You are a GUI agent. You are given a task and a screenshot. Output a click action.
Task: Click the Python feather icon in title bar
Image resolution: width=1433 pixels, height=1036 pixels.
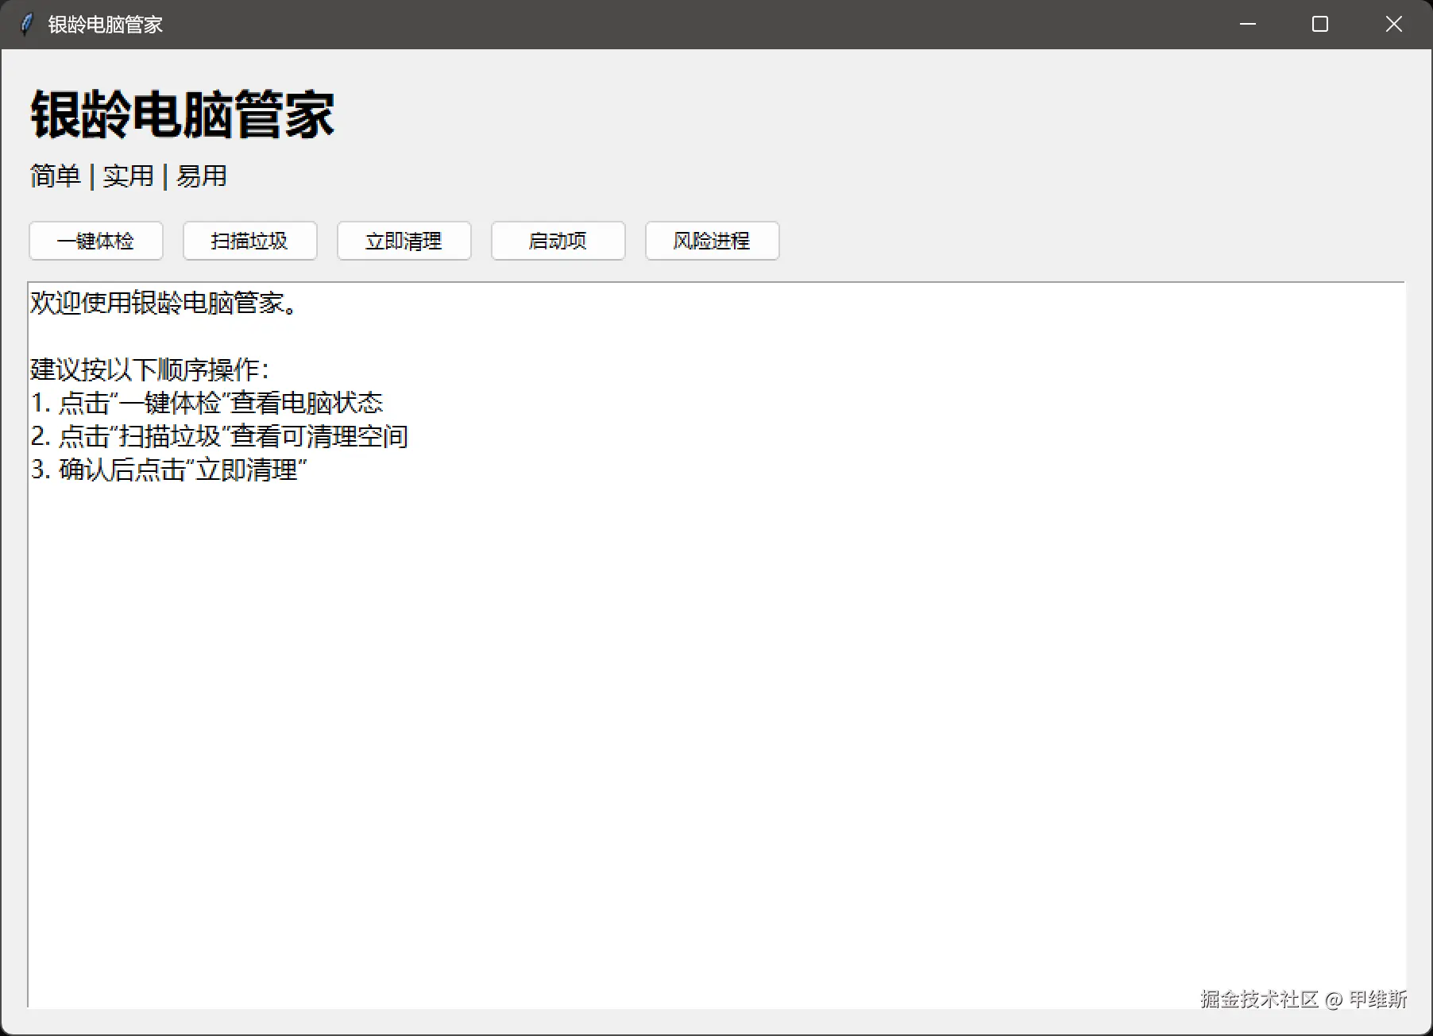pyautogui.click(x=26, y=24)
